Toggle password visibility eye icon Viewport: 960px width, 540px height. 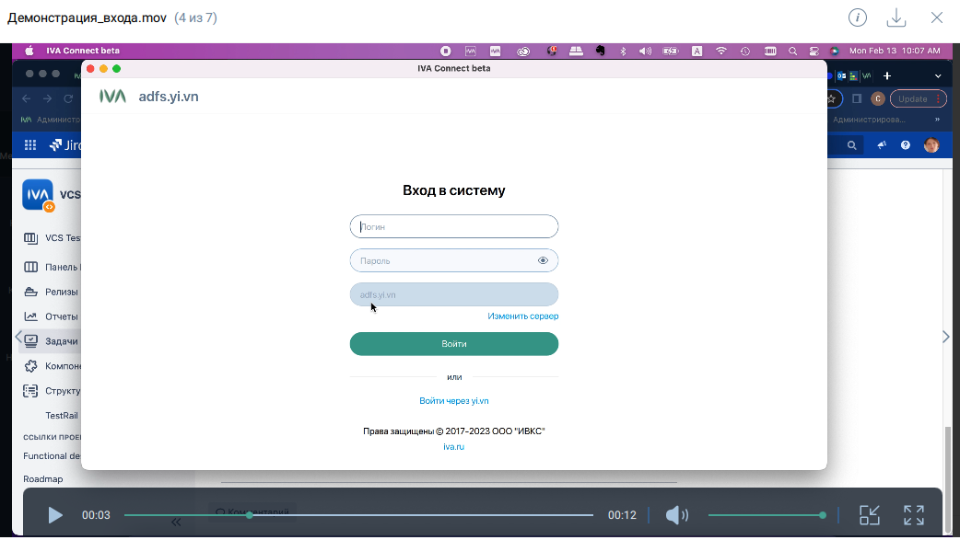543,261
